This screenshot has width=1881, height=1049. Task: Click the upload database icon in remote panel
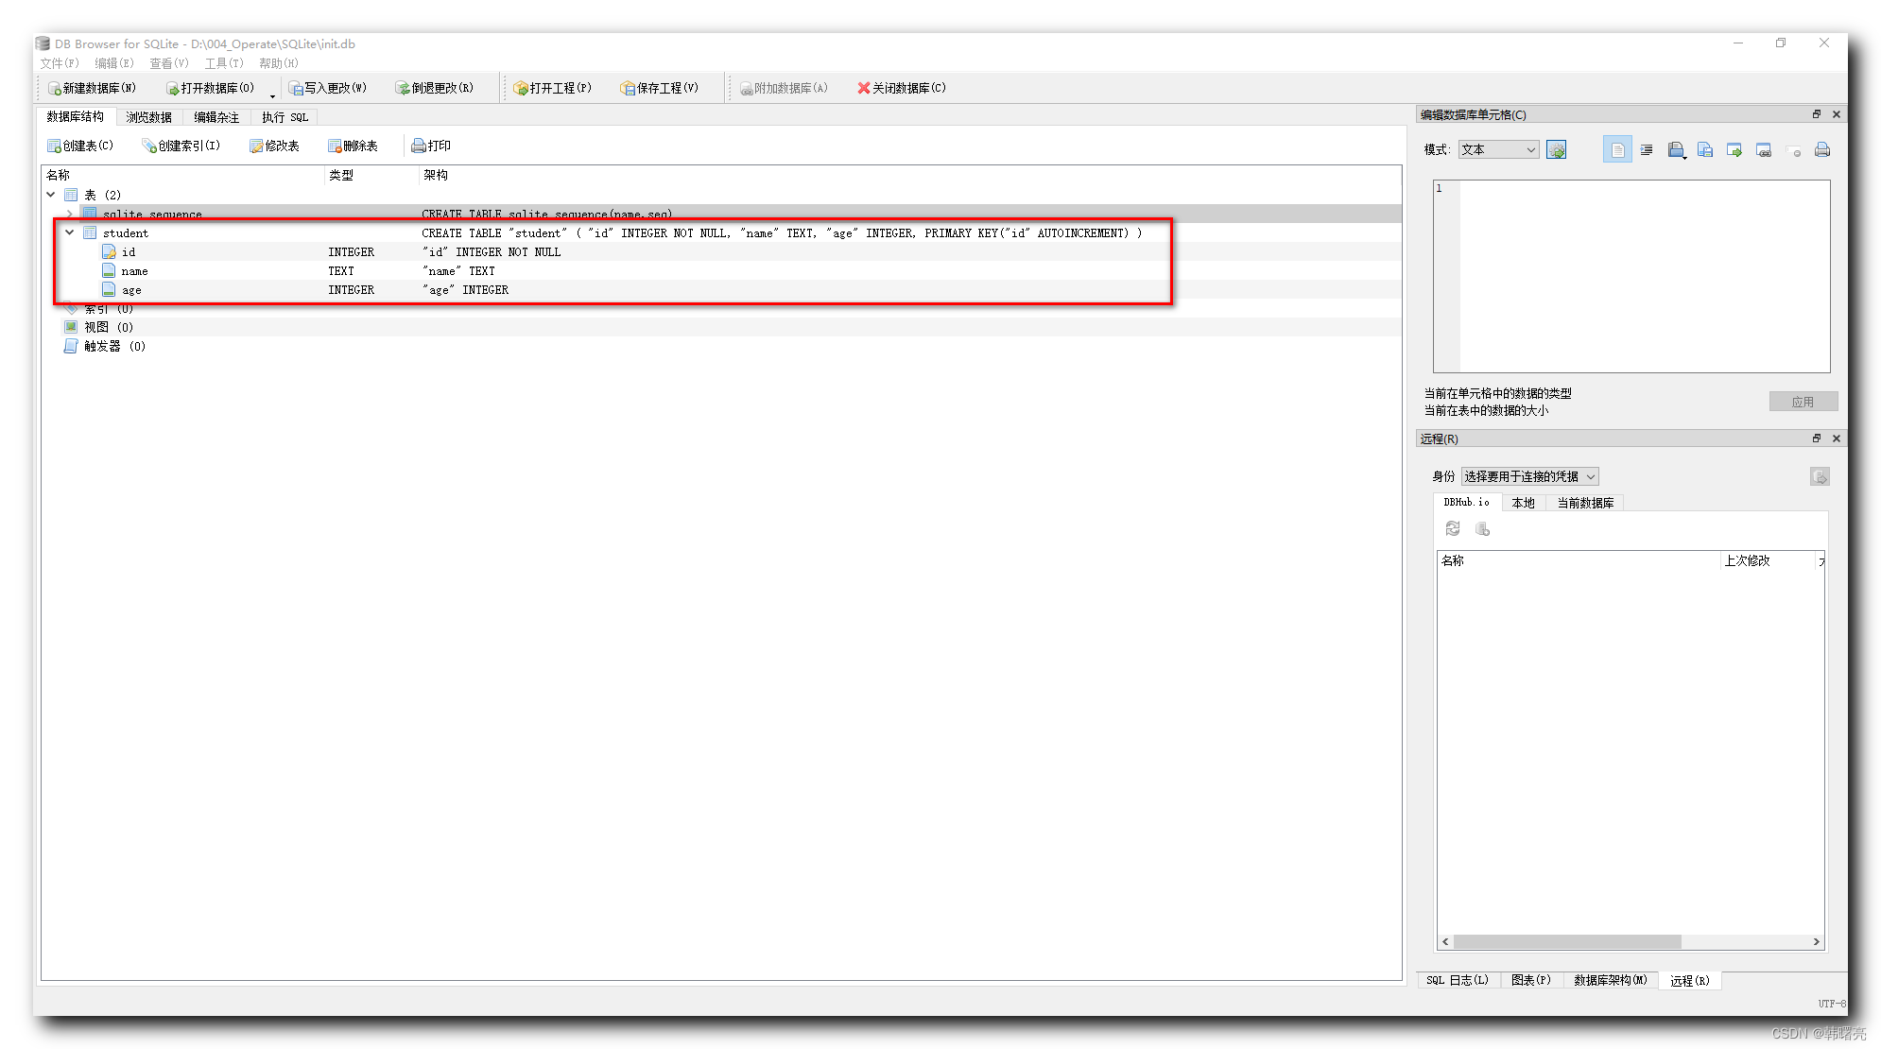point(1482,528)
